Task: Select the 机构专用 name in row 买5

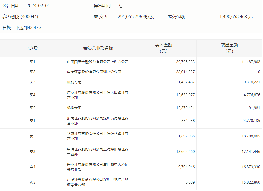Action: 74,108
